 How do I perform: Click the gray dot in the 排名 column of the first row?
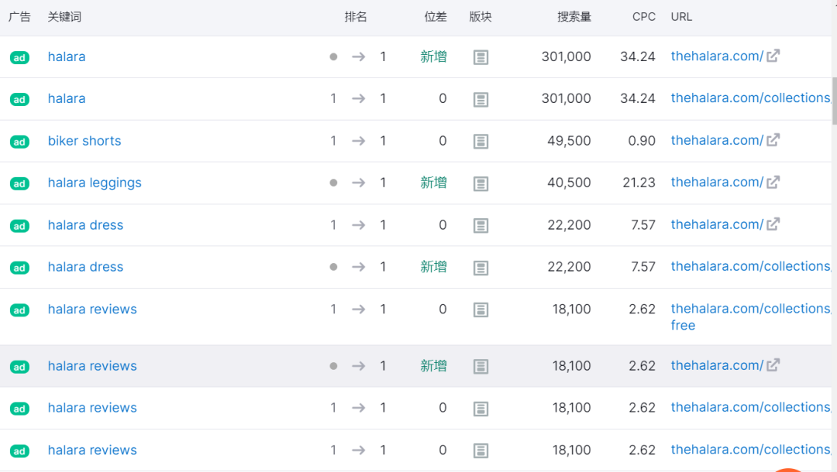point(333,56)
